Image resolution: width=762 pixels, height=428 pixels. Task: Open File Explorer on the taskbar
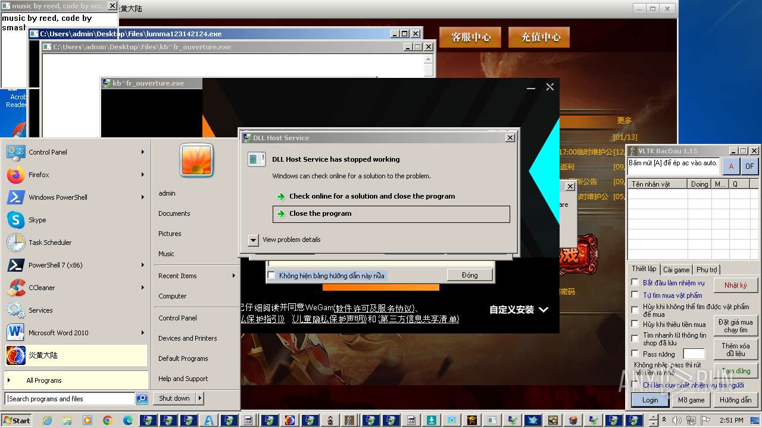[x=67, y=420]
